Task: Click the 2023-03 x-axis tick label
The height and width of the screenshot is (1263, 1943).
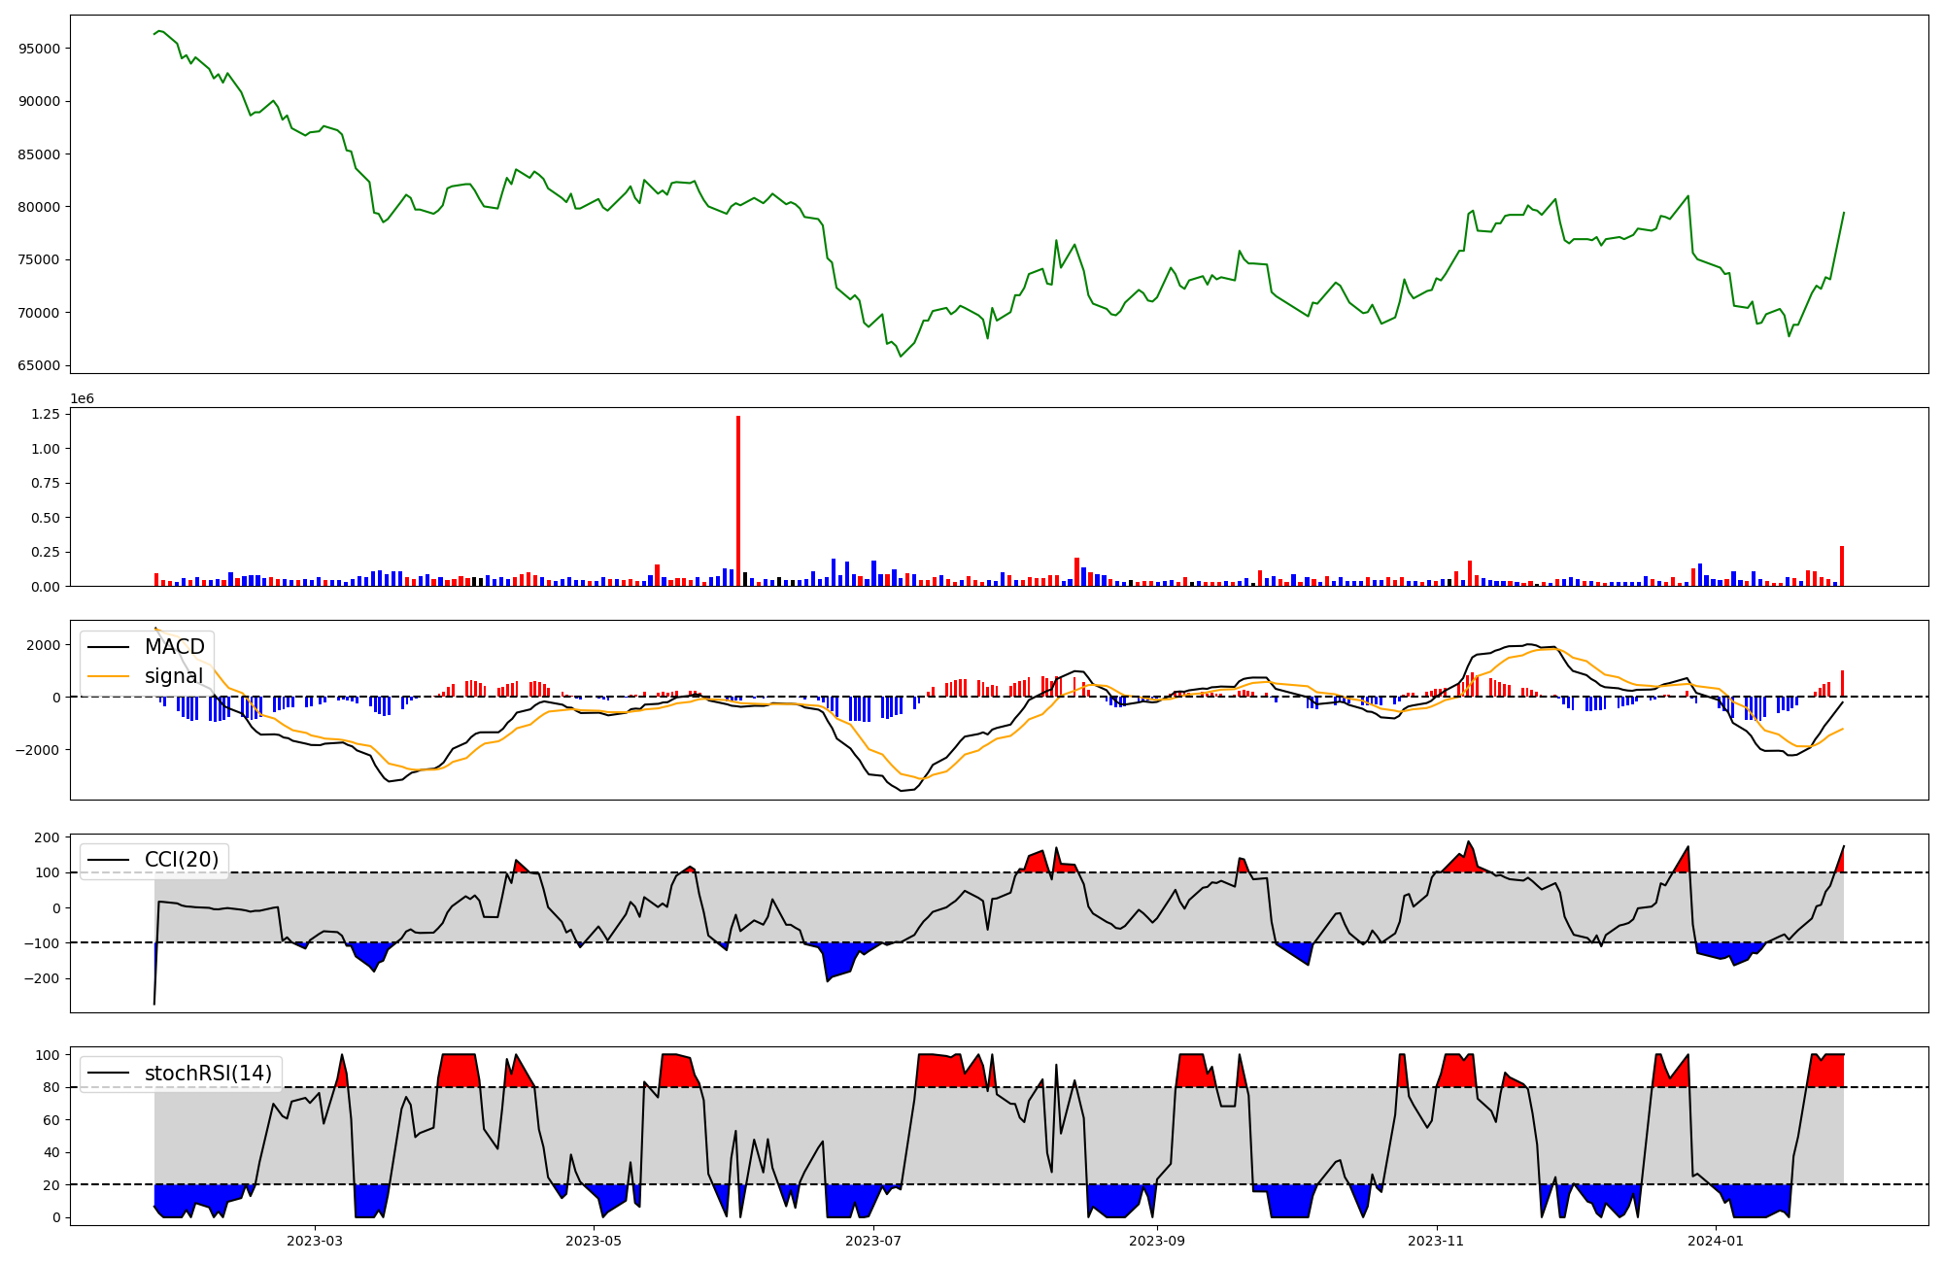Action: (314, 1241)
